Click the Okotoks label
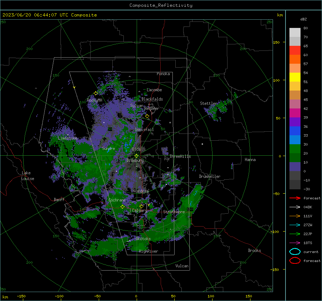The width and height of the screenshot is (322, 301). click(143, 239)
